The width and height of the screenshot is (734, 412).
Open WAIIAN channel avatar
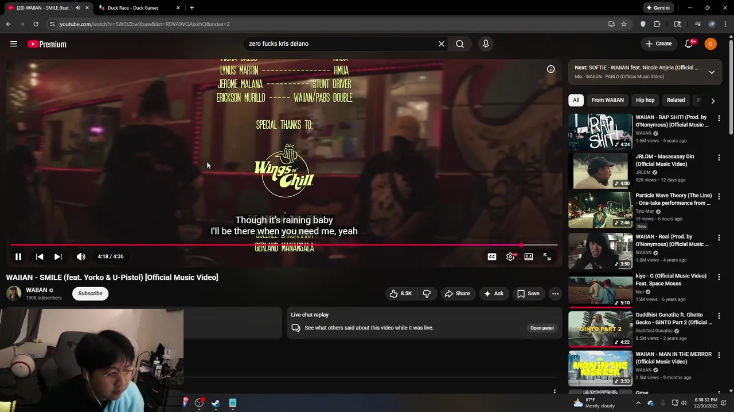pyautogui.click(x=14, y=294)
